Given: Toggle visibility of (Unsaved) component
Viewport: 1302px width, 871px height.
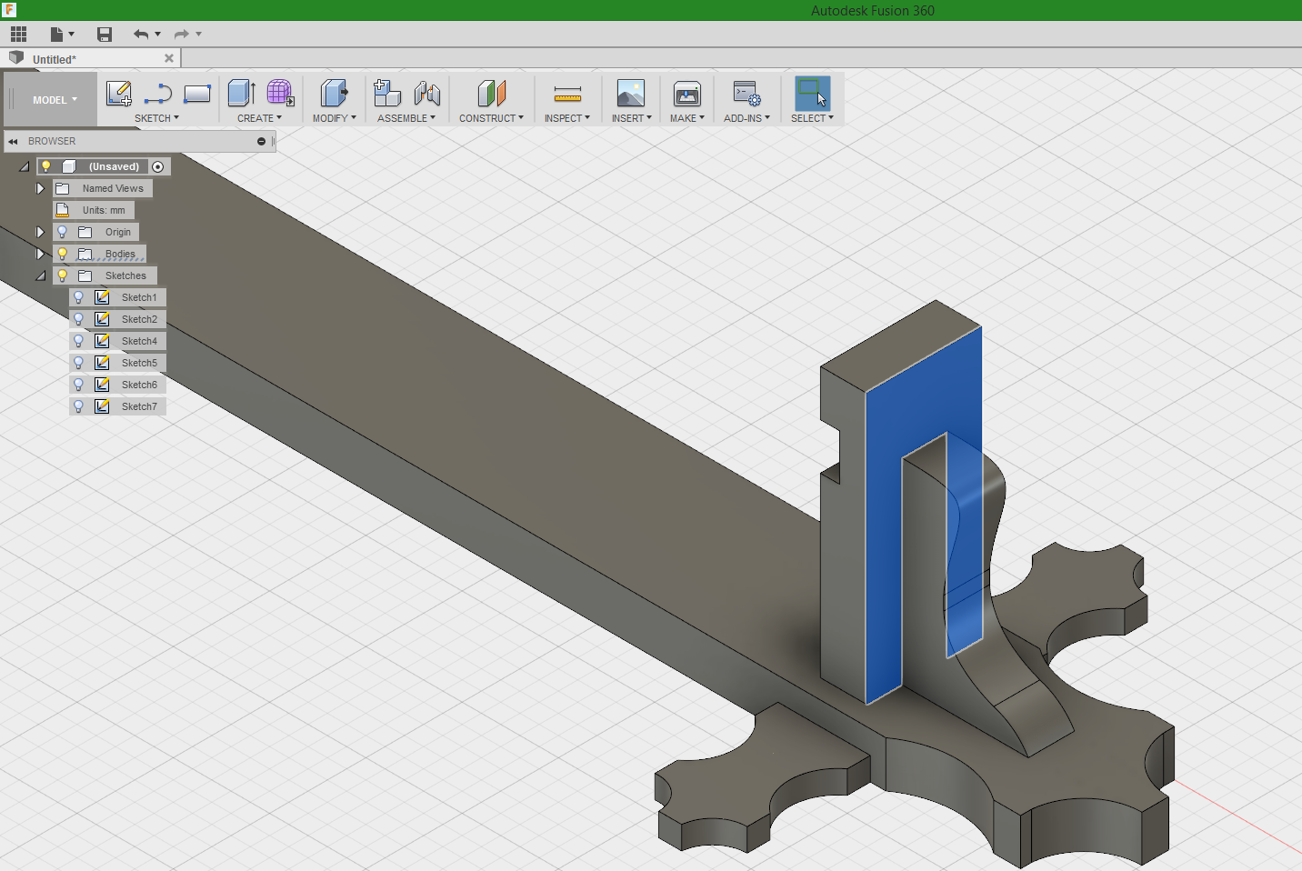Looking at the screenshot, I should pos(45,166).
